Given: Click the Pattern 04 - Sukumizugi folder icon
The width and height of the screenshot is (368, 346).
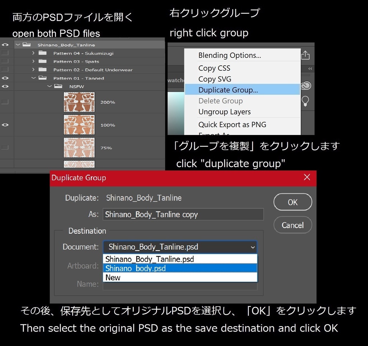Looking at the screenshot, I should (42, 52).
